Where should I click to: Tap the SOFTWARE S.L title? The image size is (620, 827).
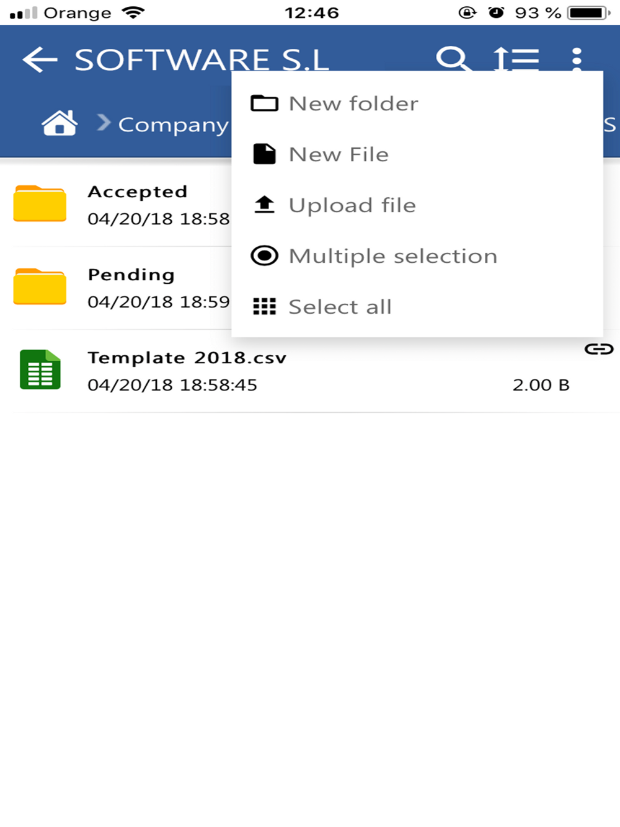pos(201,60)
